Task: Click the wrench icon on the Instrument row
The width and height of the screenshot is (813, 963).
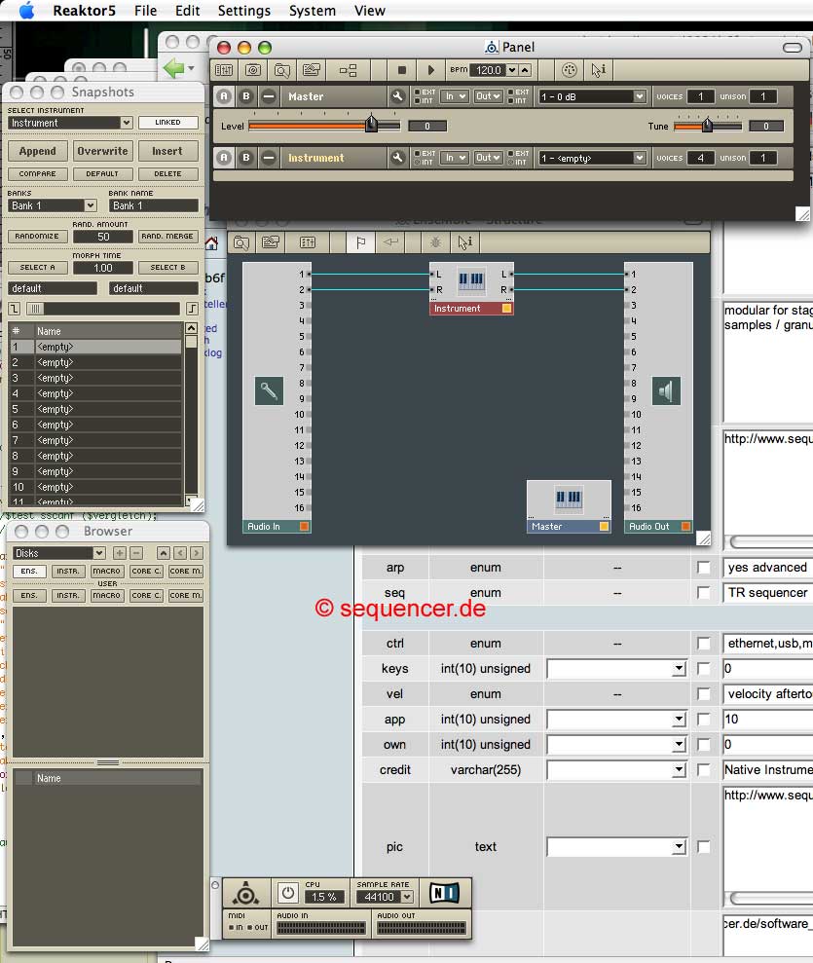Action: point(397,158)
